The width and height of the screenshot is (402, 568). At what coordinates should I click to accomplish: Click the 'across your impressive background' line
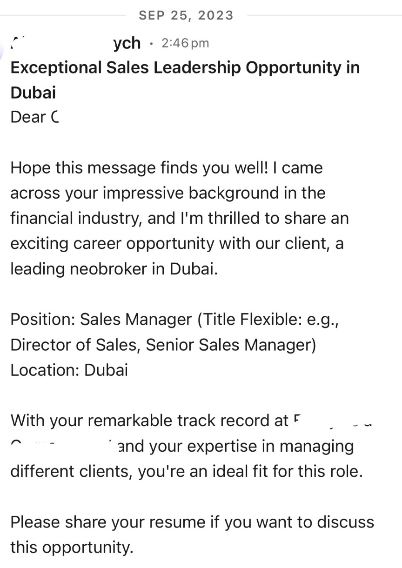pos(167,193)
